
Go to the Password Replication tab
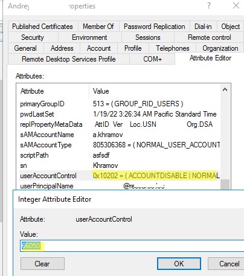(x=155, y=27)
